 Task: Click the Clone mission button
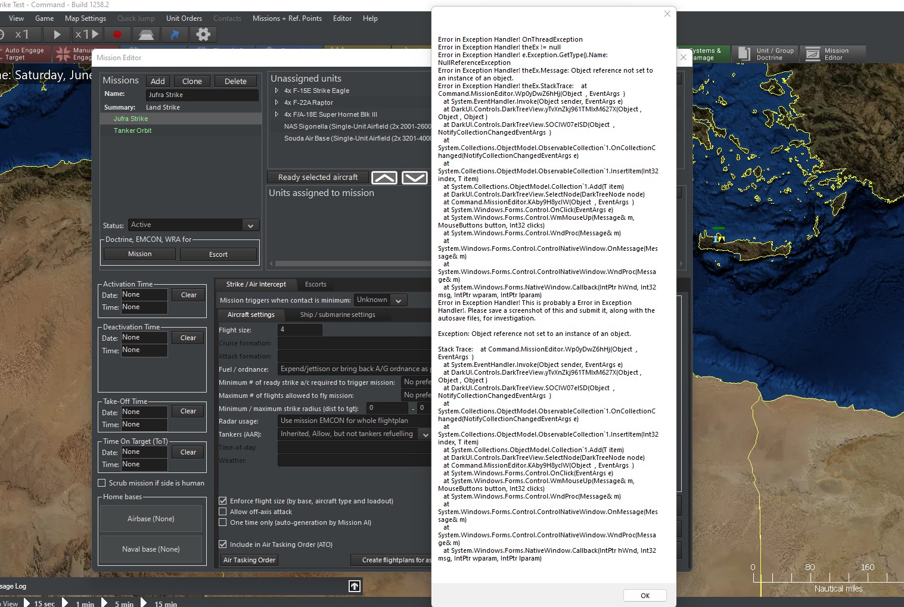[x=192, y=81]
